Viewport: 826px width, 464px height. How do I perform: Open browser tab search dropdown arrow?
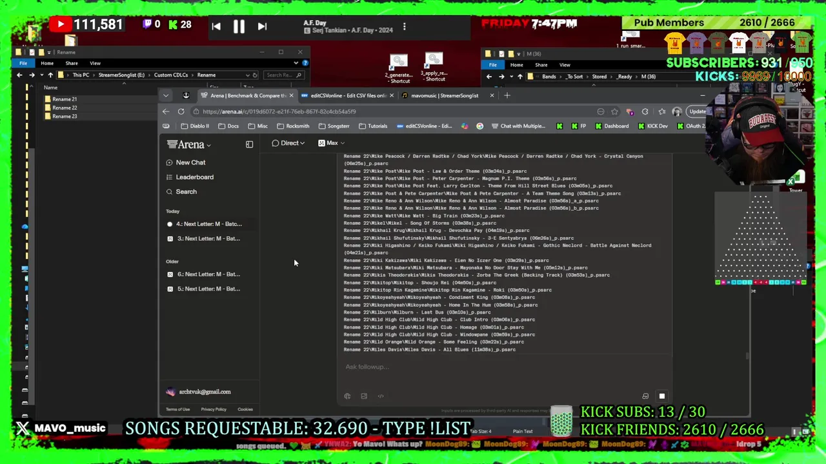166,95
